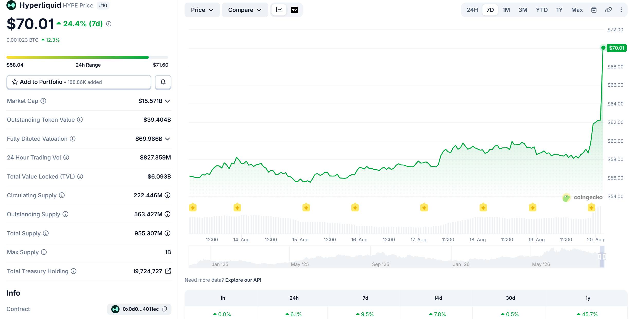Show Total Supply label info tooltip
This screenshot has width=630, height=319.
click(46, 233)
